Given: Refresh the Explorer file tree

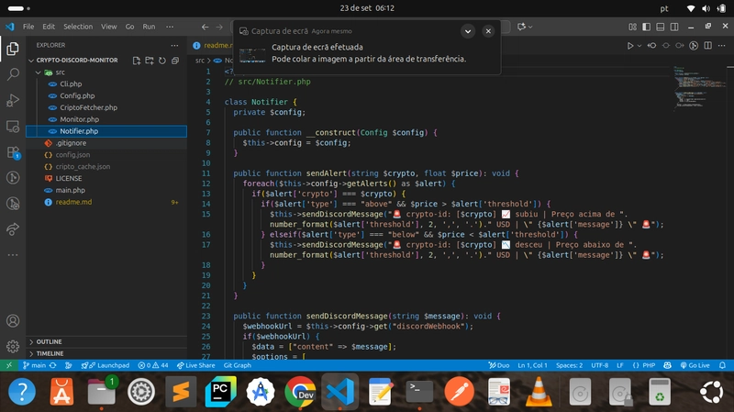Looking at the screenshot, I should 162,61.
